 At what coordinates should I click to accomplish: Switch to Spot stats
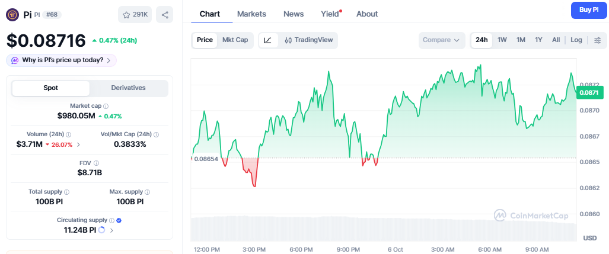coord(51,88)
